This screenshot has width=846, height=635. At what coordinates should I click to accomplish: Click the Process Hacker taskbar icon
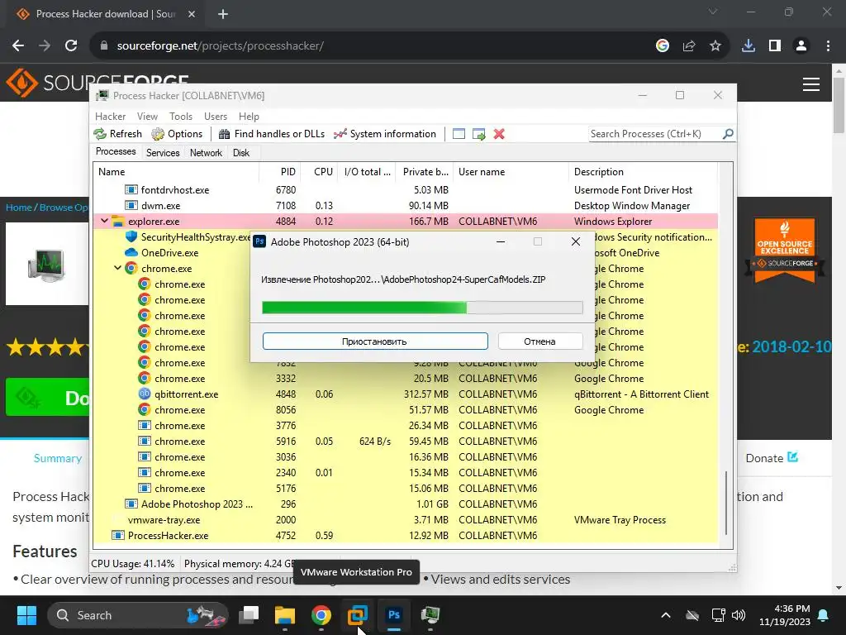pos(430,615)
